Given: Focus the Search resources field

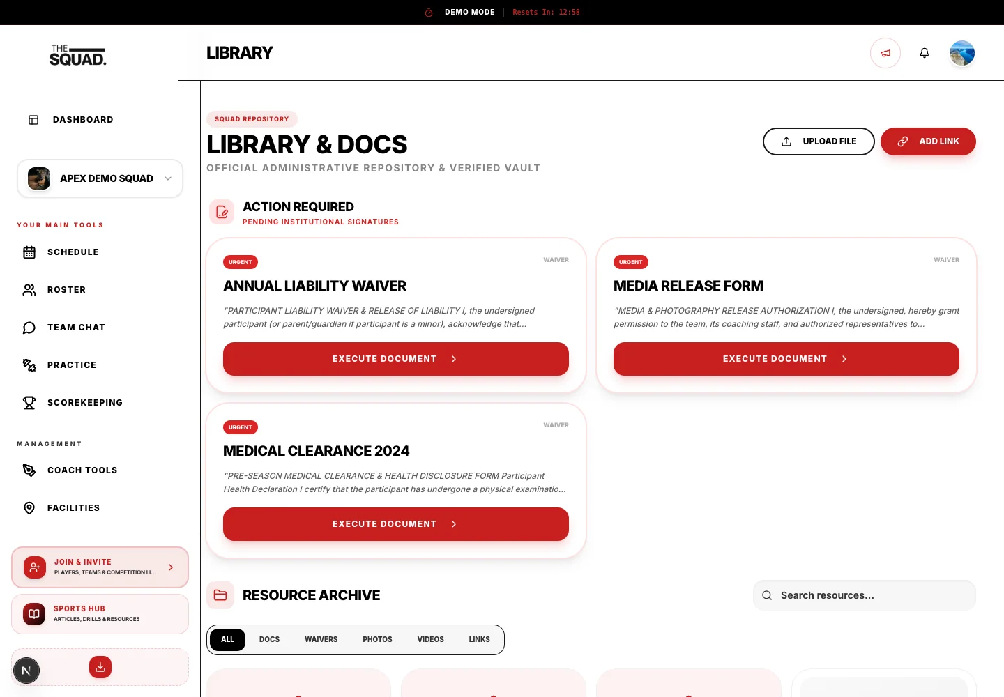Looking at the screenshot, I should [x=865, y=595].
